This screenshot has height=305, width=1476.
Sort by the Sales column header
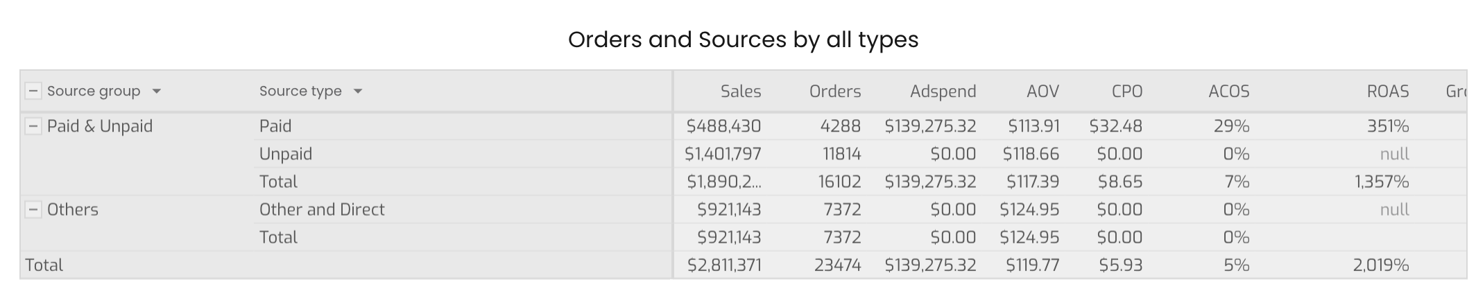pyautogui.click(x=741, y=91)
